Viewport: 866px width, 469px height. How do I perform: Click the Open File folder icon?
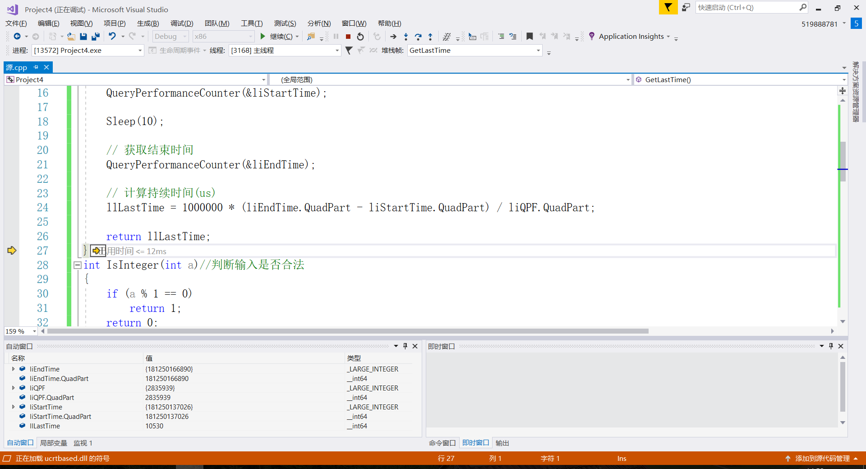71,37
